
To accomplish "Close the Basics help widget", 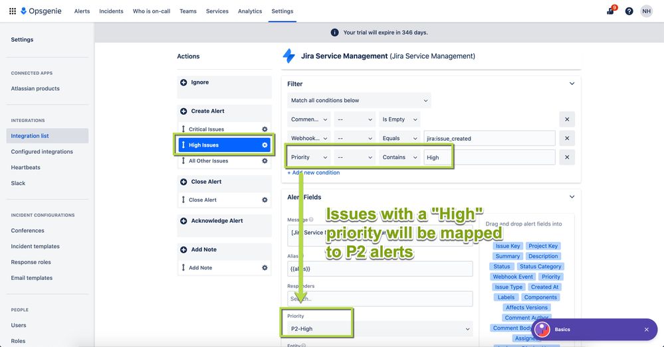I will (646, 330).
